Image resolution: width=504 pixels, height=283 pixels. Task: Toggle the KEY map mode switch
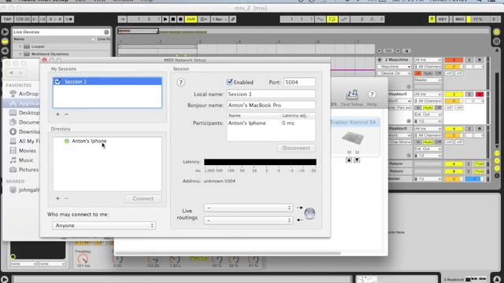click(443, 19)
